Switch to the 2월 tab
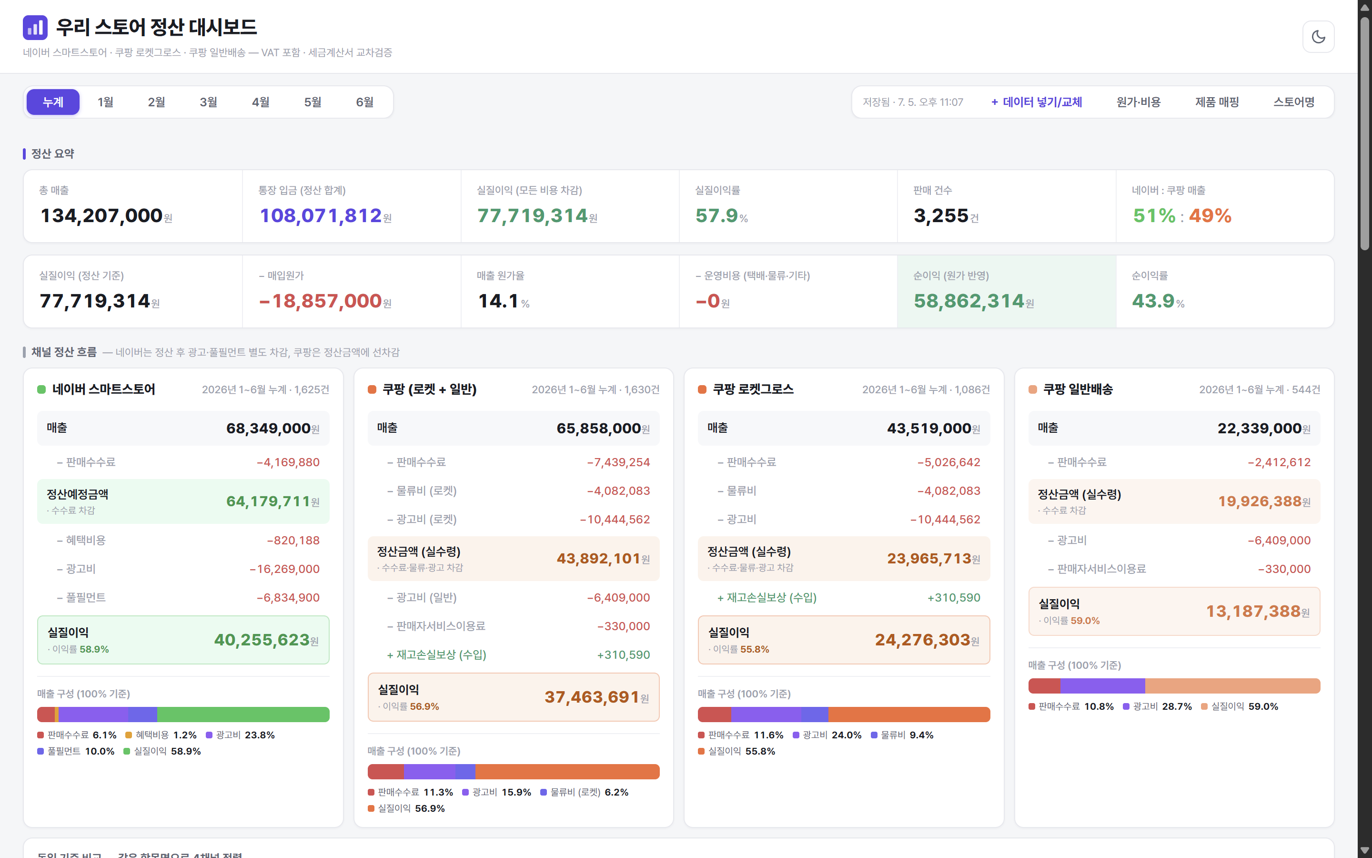 coord(157,102)
